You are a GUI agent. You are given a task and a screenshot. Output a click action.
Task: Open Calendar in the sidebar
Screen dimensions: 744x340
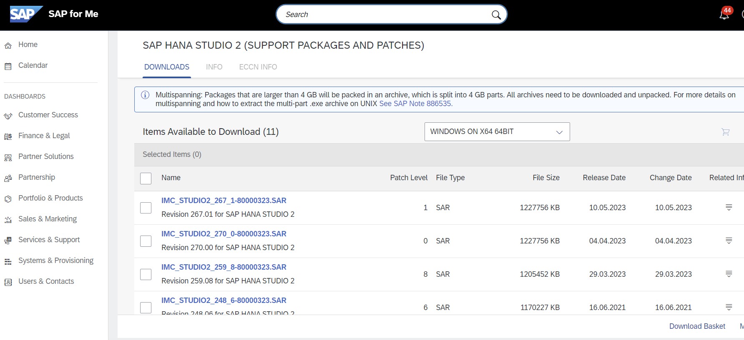(33, 65)
